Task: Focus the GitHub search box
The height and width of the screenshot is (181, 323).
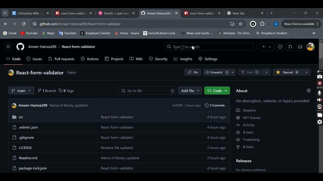Action: point(209,47)
